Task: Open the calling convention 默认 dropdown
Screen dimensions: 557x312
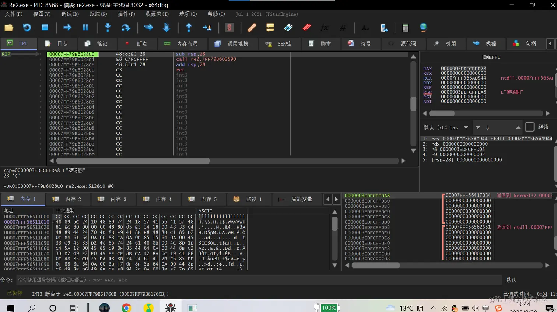Action: pos(446,127)
